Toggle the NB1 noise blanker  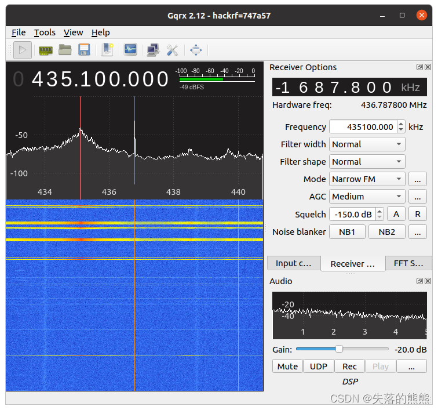pos(347,231)
